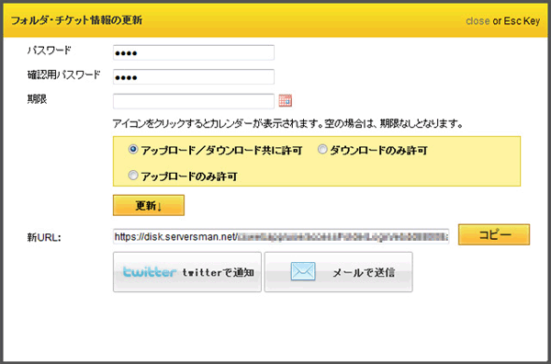Click the 更新 button
This screenshot has height=364, width=551.
click(149, 205)
